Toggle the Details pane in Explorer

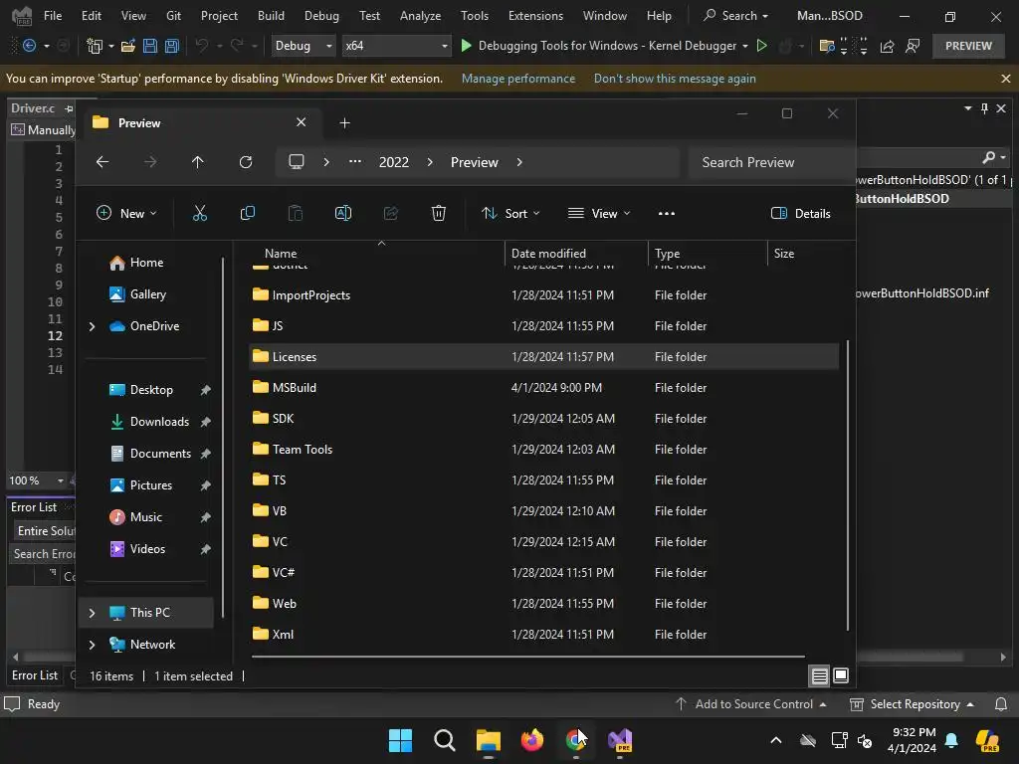click(x=801, y=213)
